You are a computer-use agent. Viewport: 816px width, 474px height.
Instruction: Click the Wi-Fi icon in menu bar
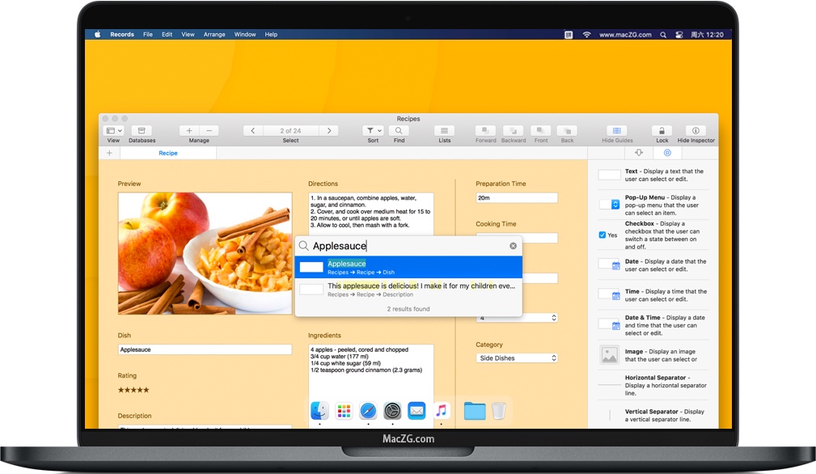(x=586, y=35)
